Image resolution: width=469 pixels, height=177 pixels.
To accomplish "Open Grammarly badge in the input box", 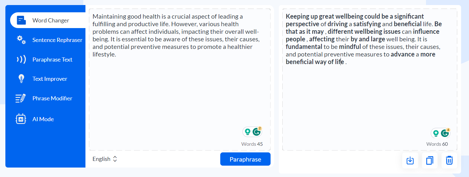I will click(x=257, y=132).
